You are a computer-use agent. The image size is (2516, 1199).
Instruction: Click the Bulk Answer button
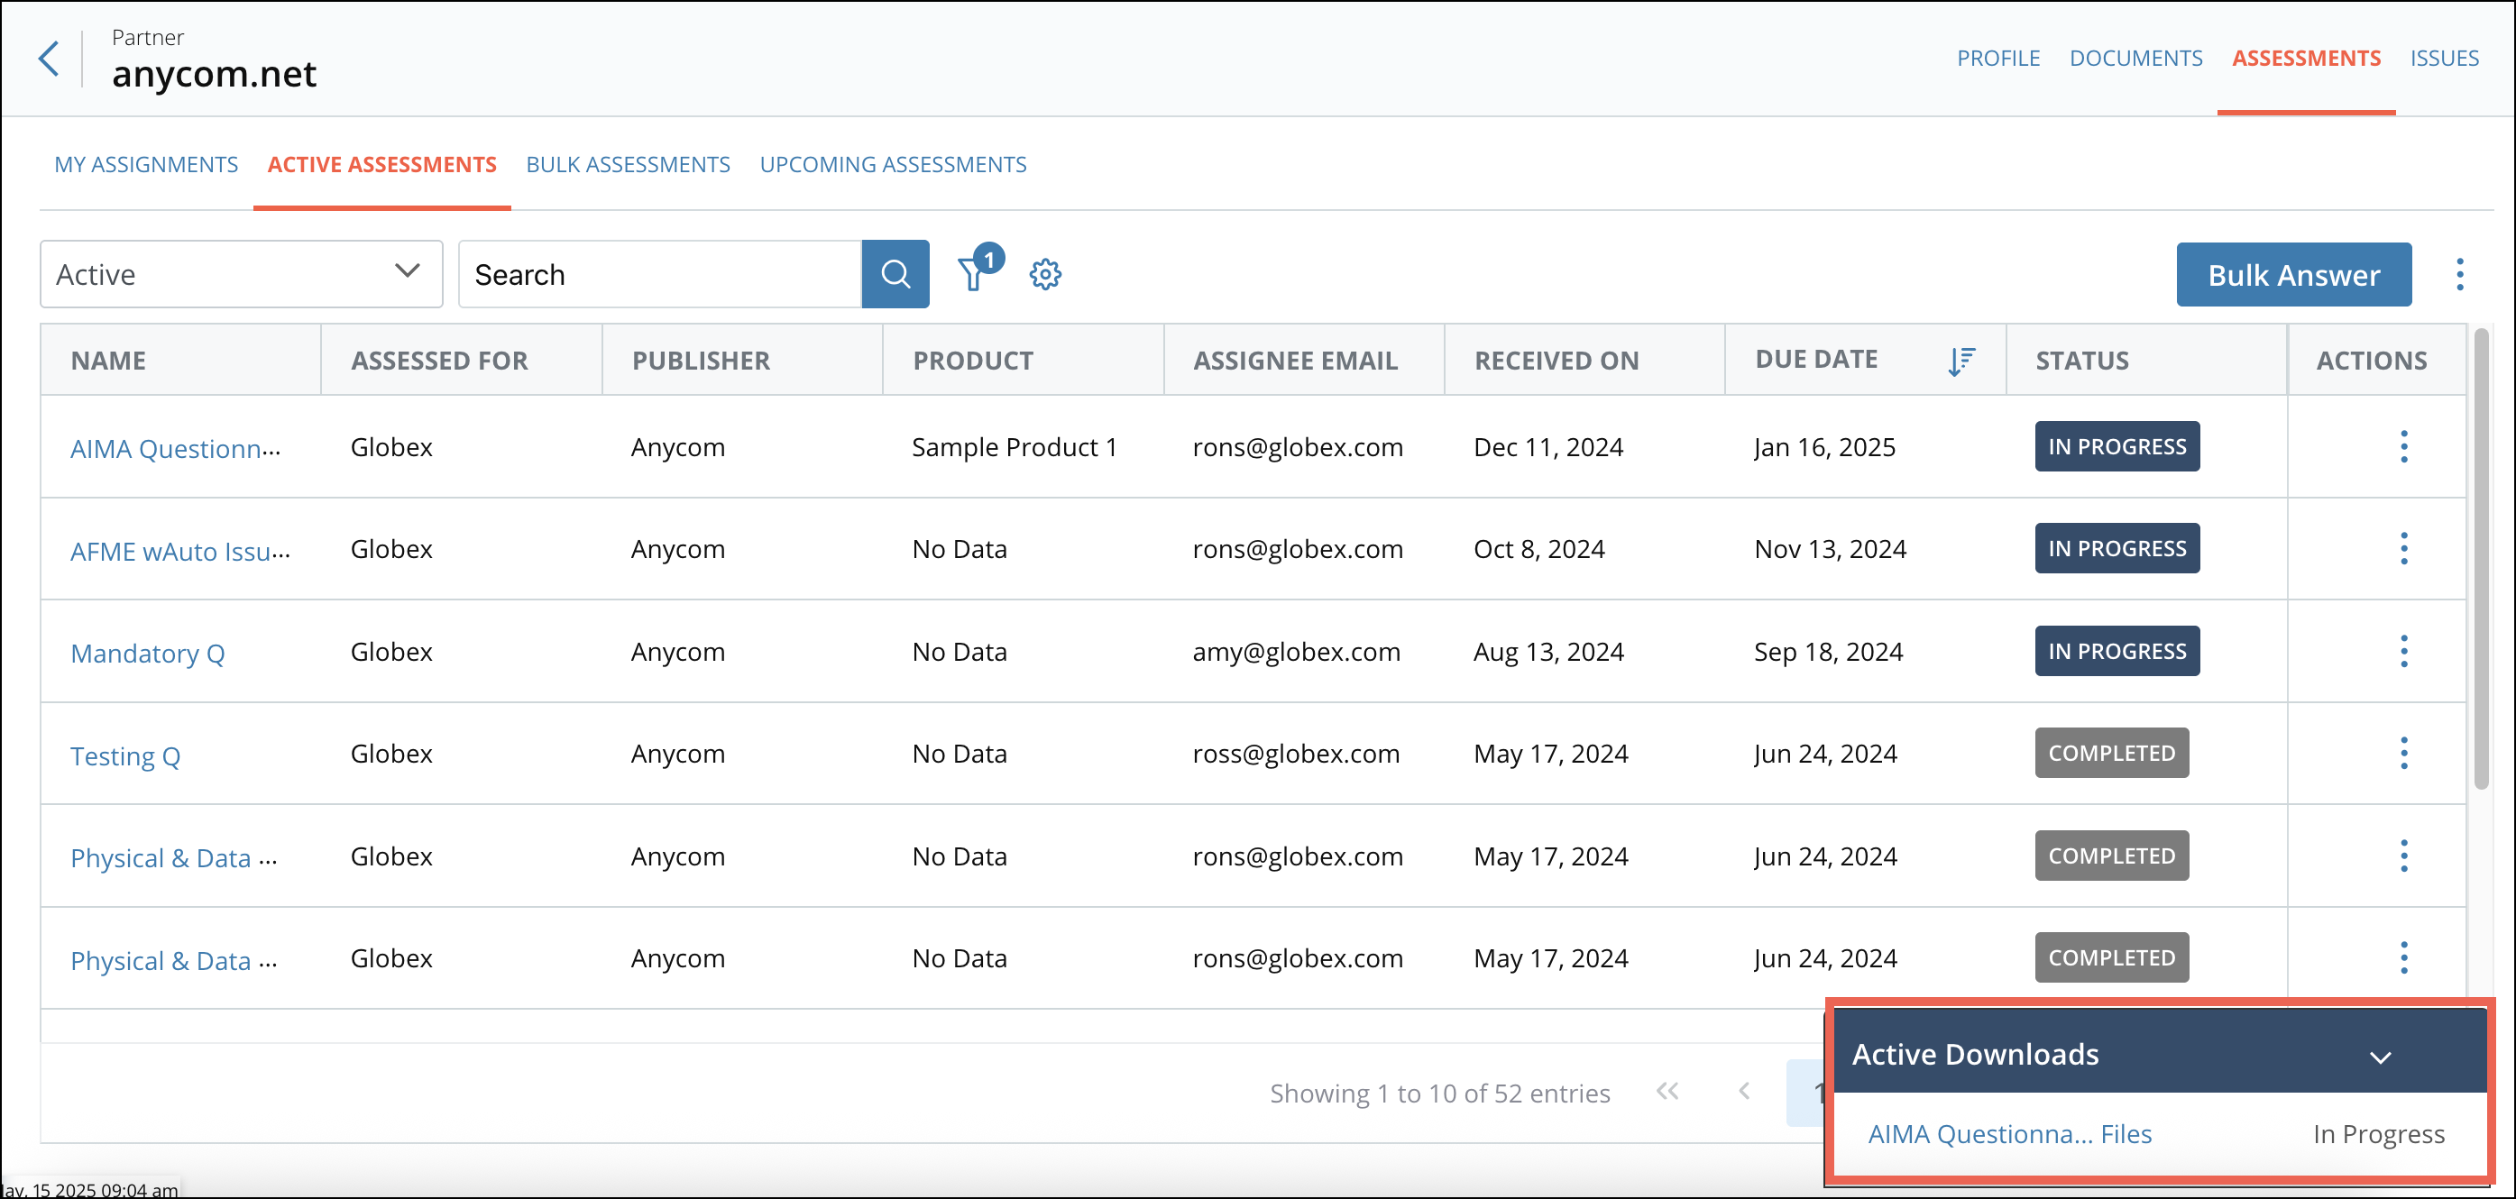[x=2293, y=274]
